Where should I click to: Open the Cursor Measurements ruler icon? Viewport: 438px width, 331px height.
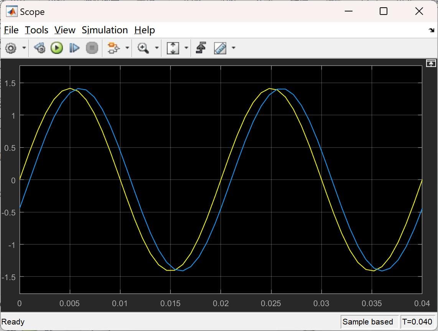220,48
